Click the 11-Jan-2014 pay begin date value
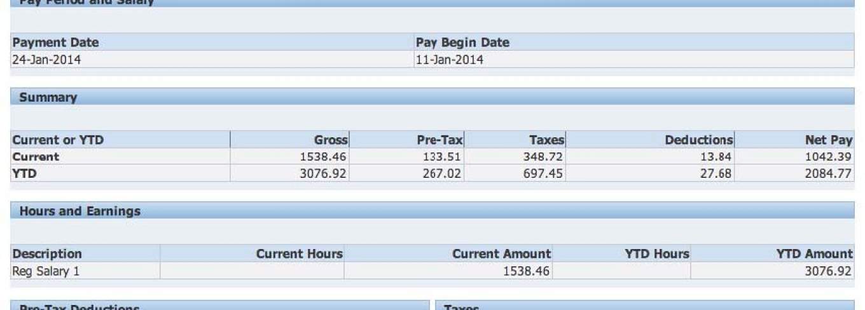Image resolution: width=865 pixels, height=310 pixels. pos(449,60)
